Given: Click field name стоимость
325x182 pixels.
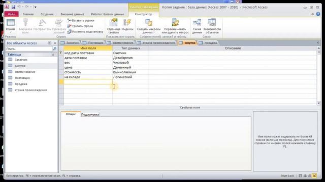Looking at the screenshot, I should [88, 72].
